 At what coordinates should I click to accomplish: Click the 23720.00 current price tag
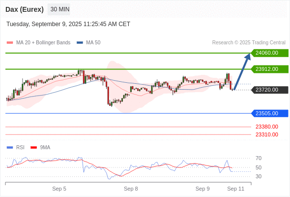tap(270, 90)
